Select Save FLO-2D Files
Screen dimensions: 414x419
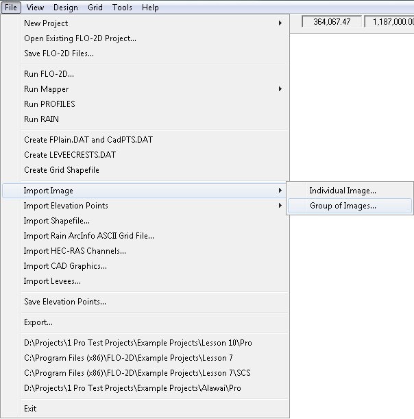pos(58,53)
